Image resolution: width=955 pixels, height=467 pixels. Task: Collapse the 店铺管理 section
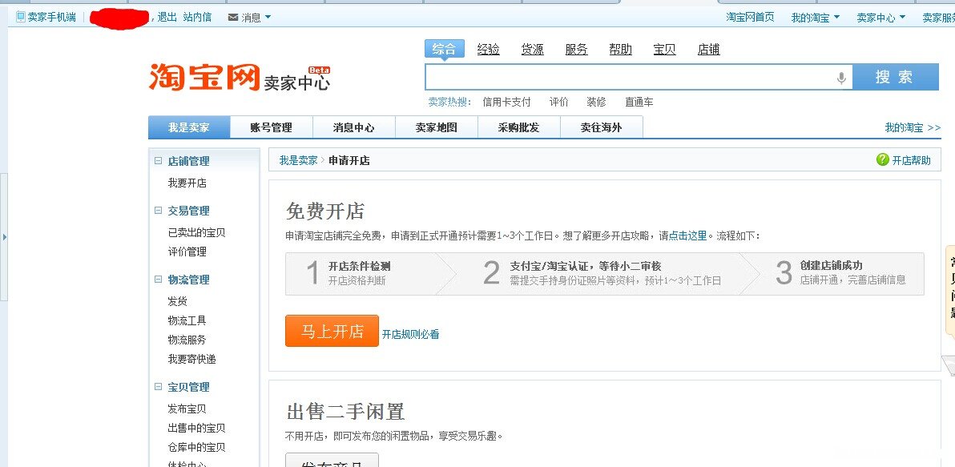click(159, 161)
